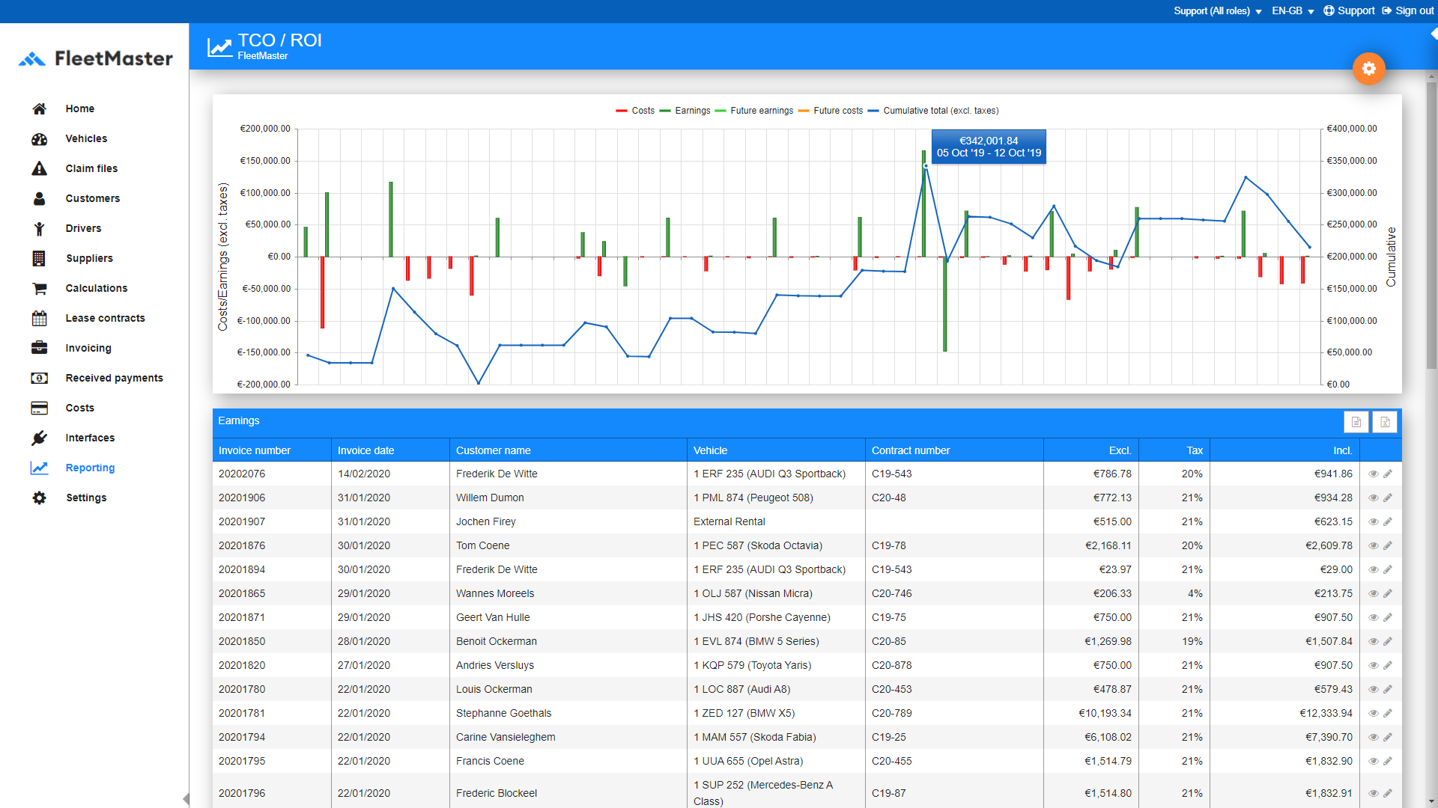The width and height of the screenshot is (1438, 808).
Task: Sort by Vehicle column header
Action: (776, 450)
